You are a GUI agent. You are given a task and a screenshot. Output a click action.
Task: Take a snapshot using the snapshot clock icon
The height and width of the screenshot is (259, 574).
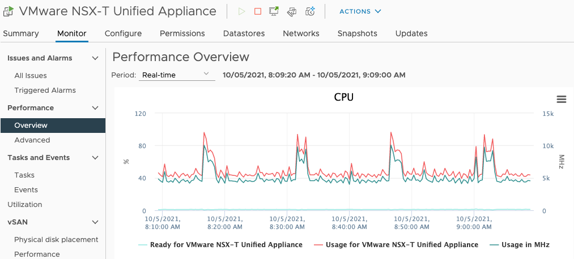[310, 11]
